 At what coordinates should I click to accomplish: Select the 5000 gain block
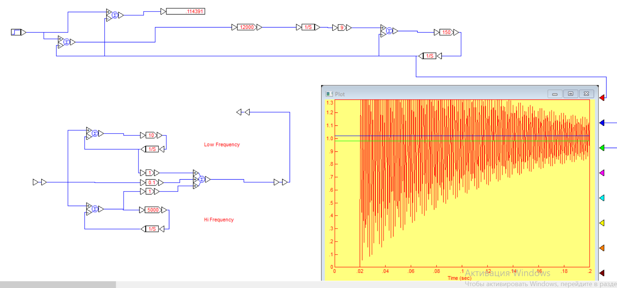(153, 210)
